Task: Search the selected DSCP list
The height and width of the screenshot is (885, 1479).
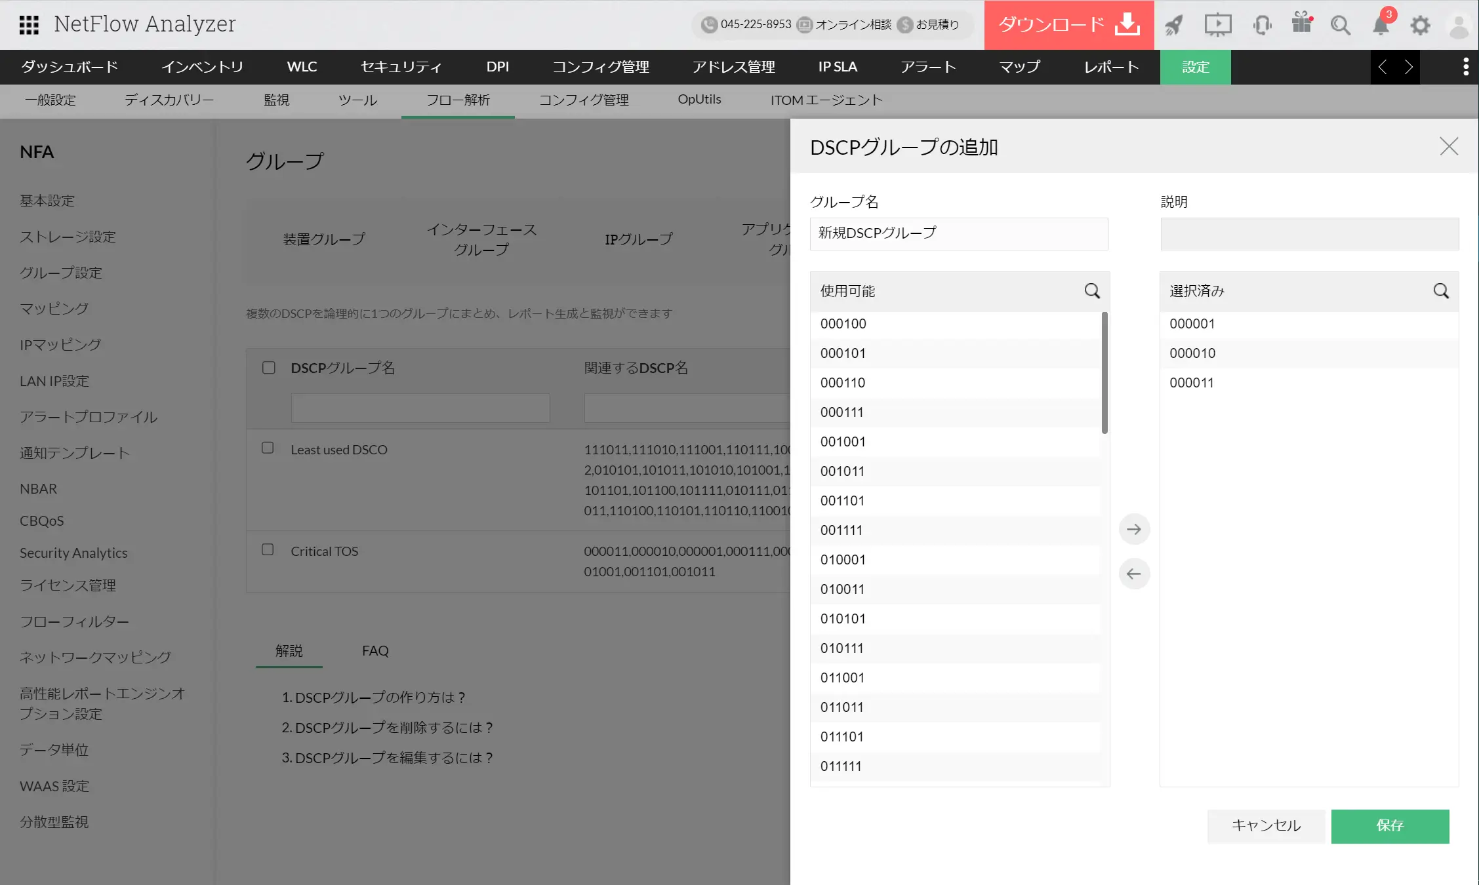Action: [x=1440, y=291]
